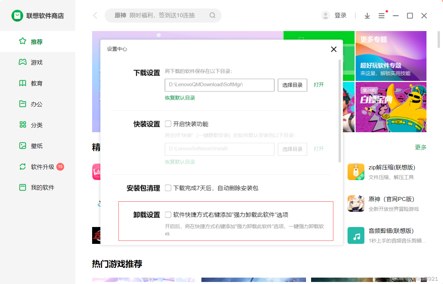The width and height of the screenshot is (443, 284).
Task: Select the 教育 sidebar menu item
Action: click(x=37, y=83)
